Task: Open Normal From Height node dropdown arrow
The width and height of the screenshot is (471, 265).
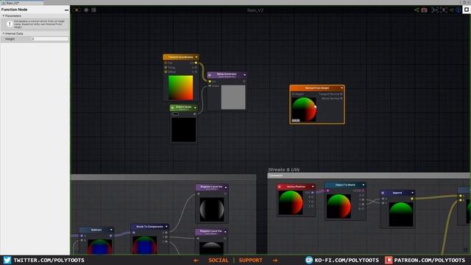Action: coord(341,88)
